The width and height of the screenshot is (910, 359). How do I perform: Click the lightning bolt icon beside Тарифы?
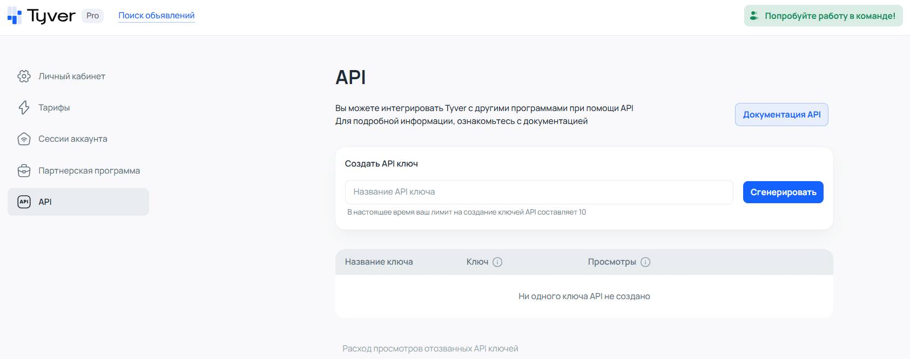24,107
